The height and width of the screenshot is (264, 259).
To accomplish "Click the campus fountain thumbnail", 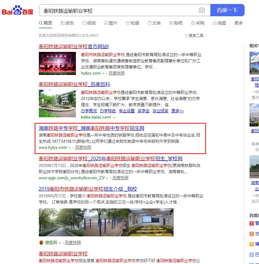I will (x=57, y=103).
